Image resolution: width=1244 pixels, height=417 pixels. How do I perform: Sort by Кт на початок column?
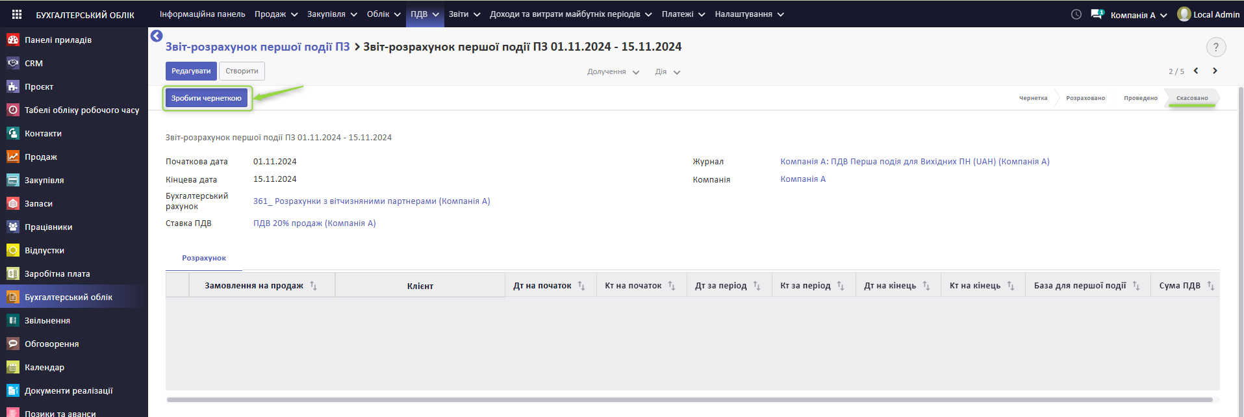(641, 285)
